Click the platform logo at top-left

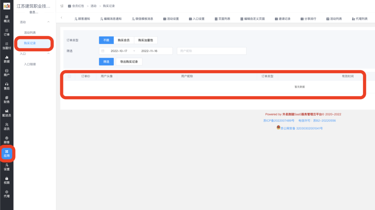click(x=7, y=6)
